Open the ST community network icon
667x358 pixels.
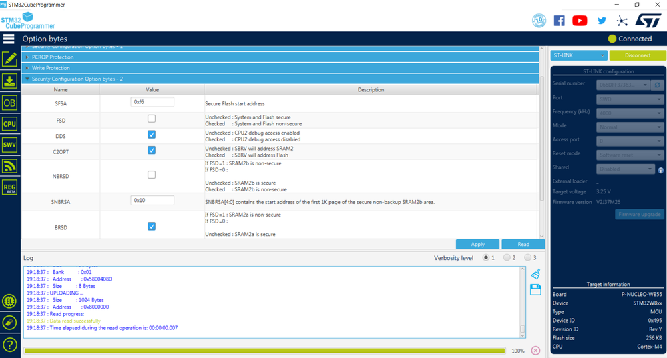[622, 21]
